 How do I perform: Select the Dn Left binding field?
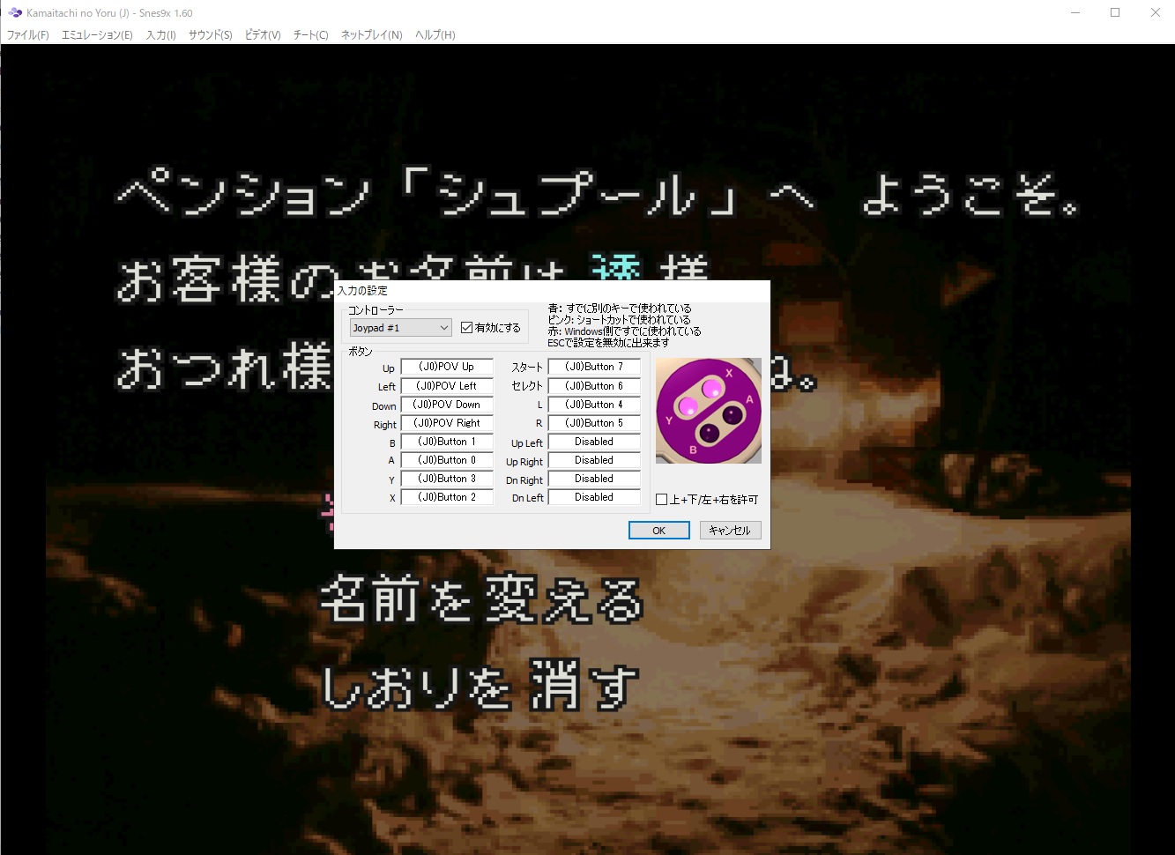pos(594,497)
